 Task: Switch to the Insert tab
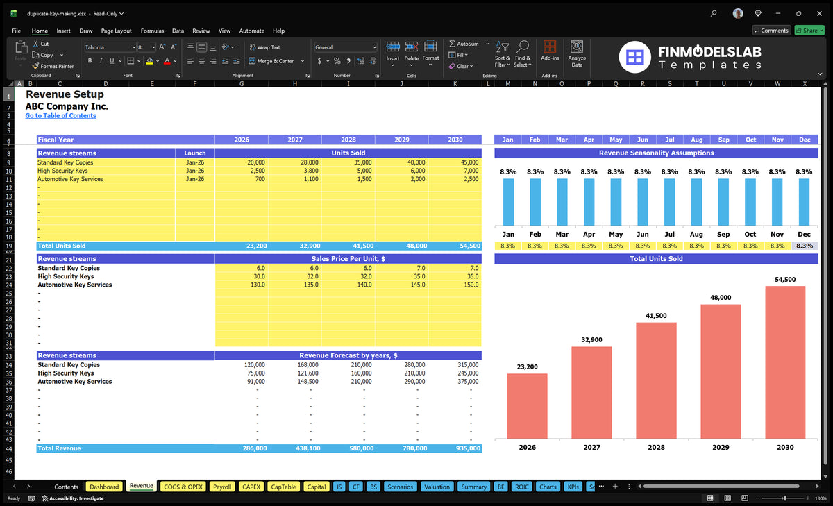(x=63, y=31)
